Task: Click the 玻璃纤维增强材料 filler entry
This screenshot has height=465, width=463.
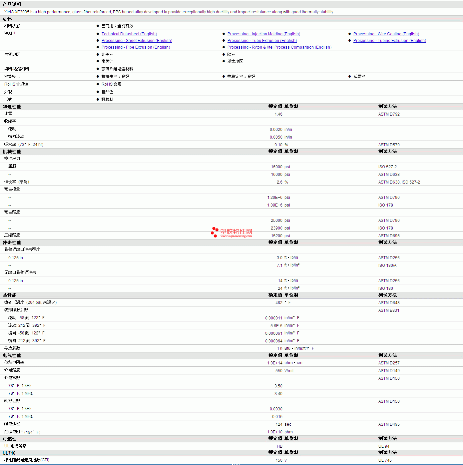Action: coord(118,69)
